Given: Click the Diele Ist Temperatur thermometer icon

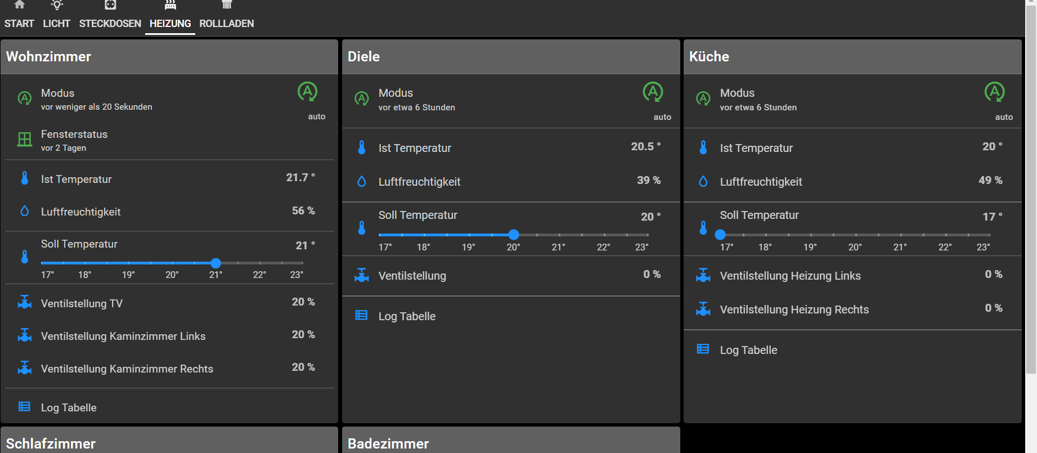Looking at the screenshot, I should [362, 147].
